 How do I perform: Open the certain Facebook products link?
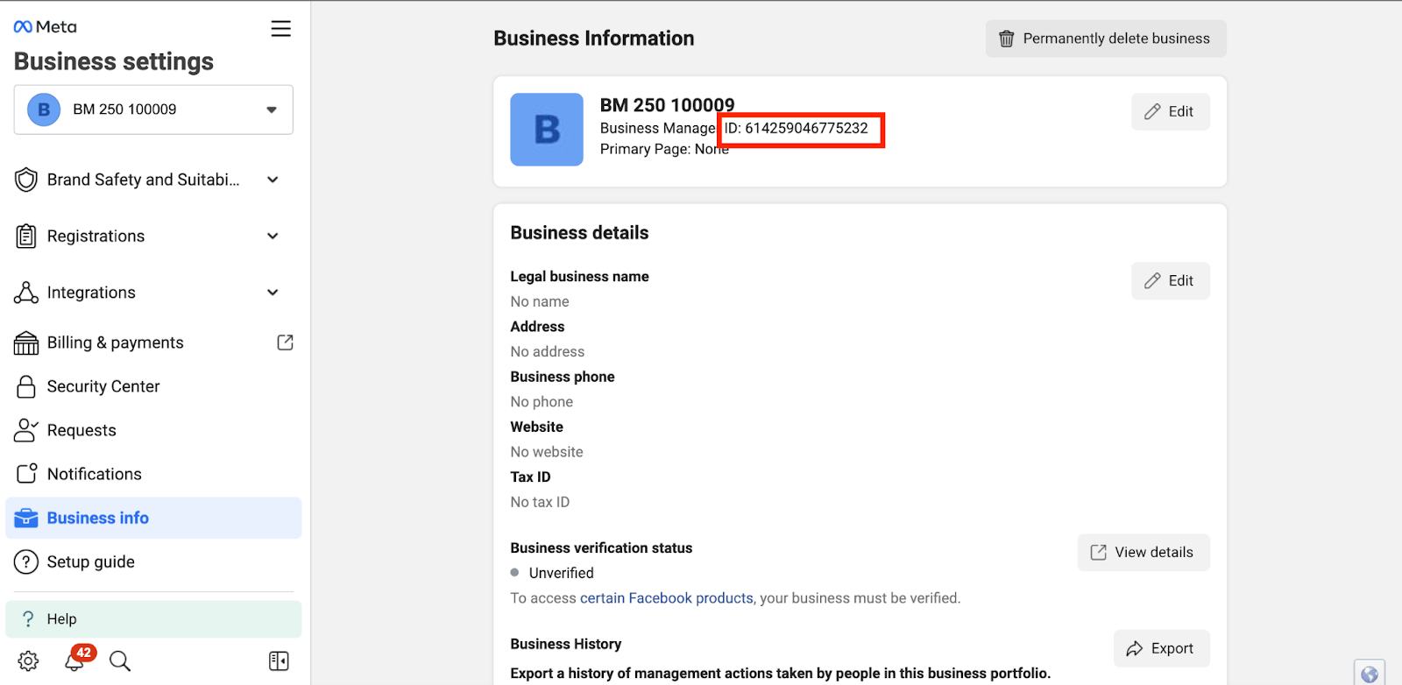(x=667, y=598)
